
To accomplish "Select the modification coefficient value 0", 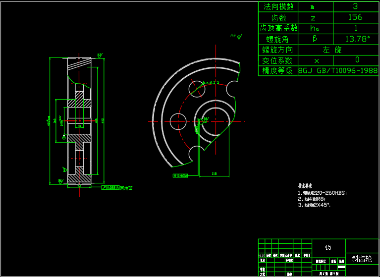I will [x=357, y=60].
